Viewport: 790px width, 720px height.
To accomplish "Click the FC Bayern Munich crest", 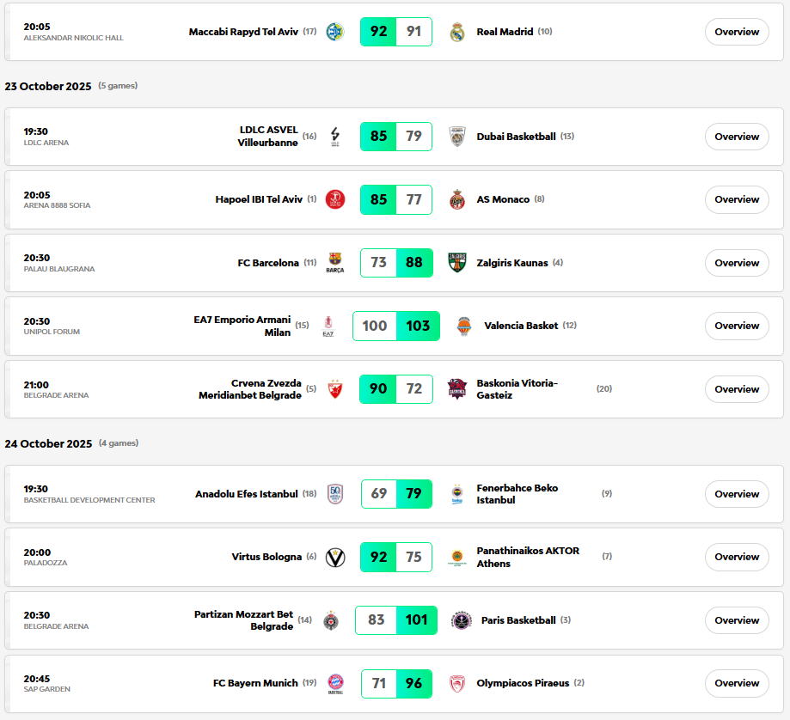I will coord(335,683).
